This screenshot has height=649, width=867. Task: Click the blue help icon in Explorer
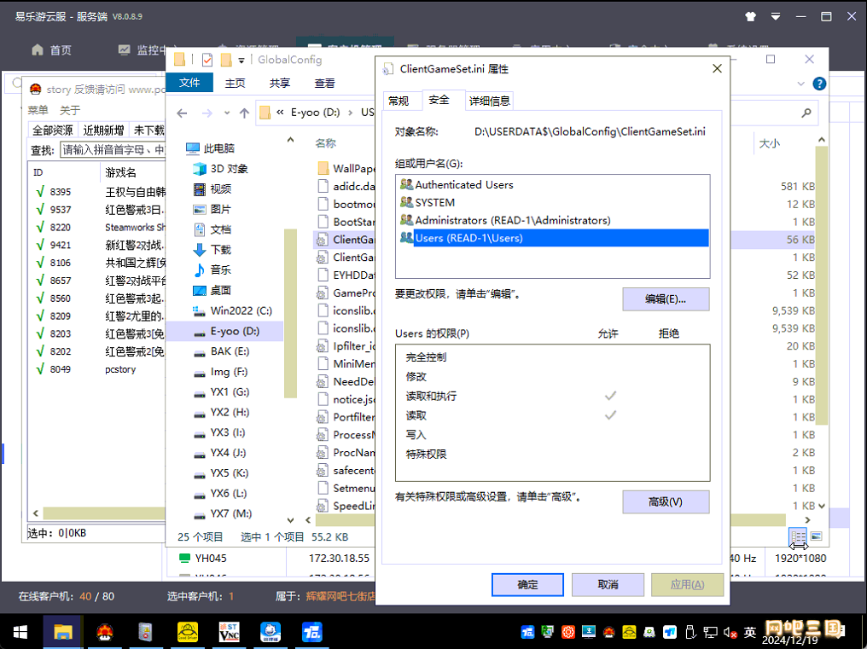(819, 84)
